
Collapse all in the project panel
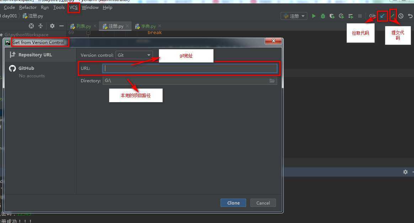pos(41,26)
